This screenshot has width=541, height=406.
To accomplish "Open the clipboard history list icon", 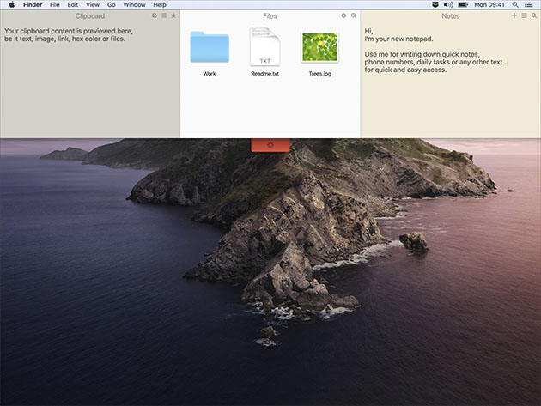I will 164,15.
